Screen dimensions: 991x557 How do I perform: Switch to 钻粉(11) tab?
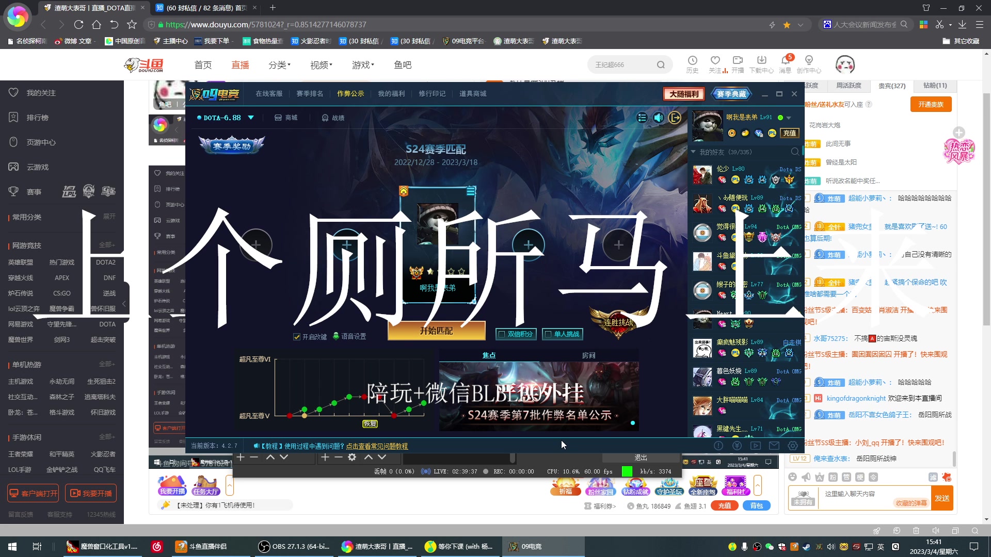[x=935, y=85]
